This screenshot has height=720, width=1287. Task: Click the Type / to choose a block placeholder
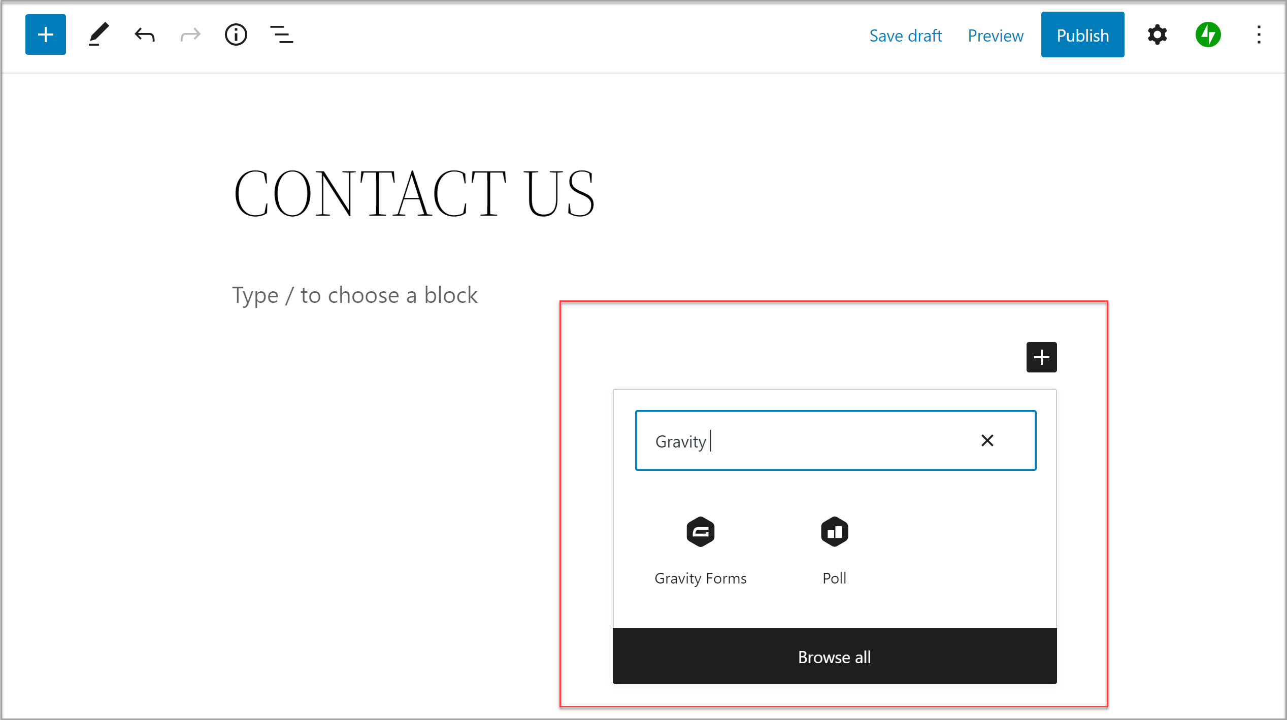tap(355, 295)
